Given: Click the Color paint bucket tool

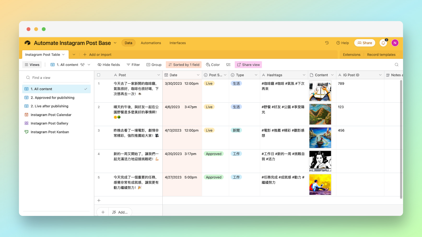Looking at the screenshot, I should pos(213,65).
